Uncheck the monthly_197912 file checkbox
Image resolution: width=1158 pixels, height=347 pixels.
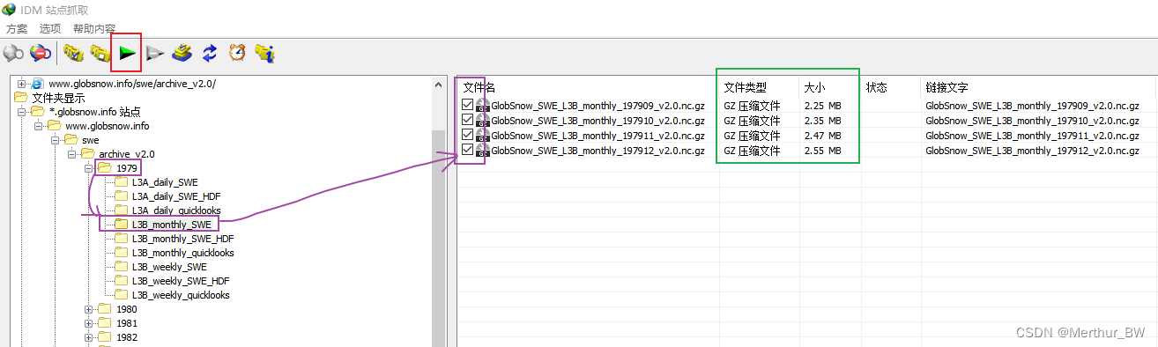[467, 151]
